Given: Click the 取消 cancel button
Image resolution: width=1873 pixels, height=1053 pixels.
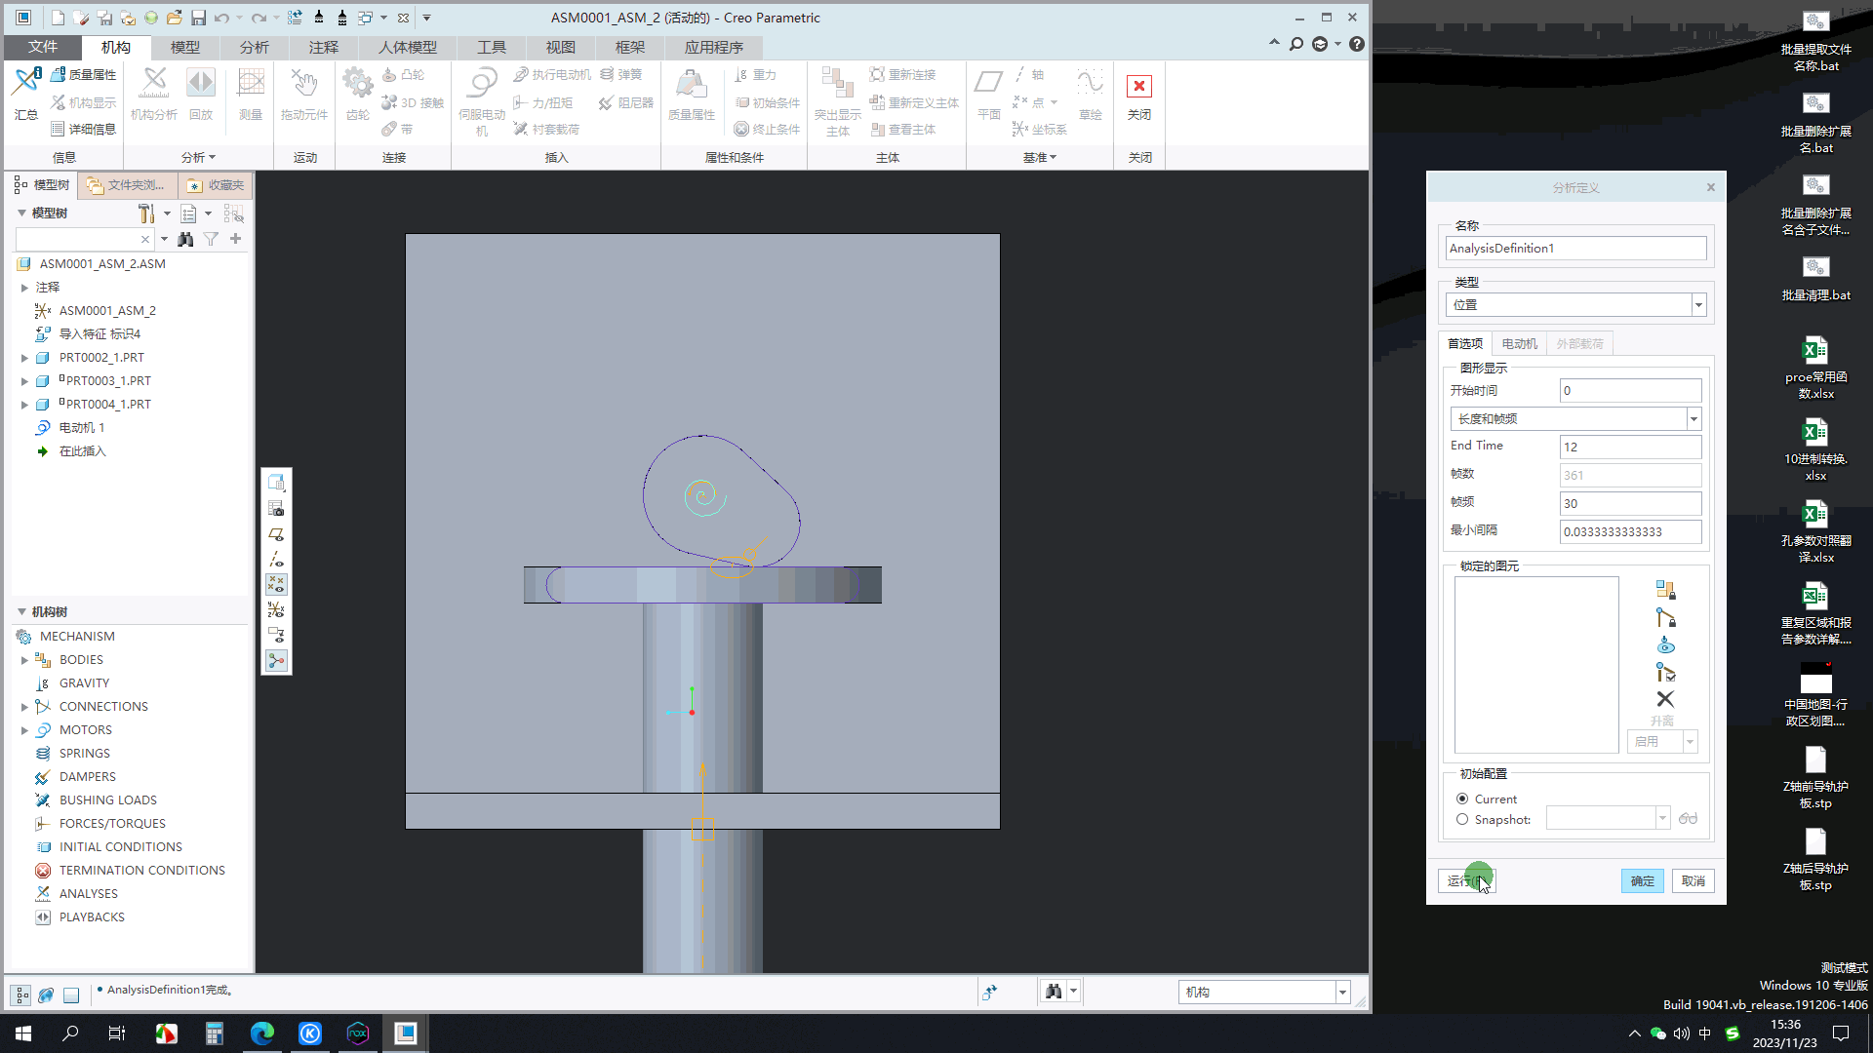Looking at the screenshot, I should tap(1694, 881).
